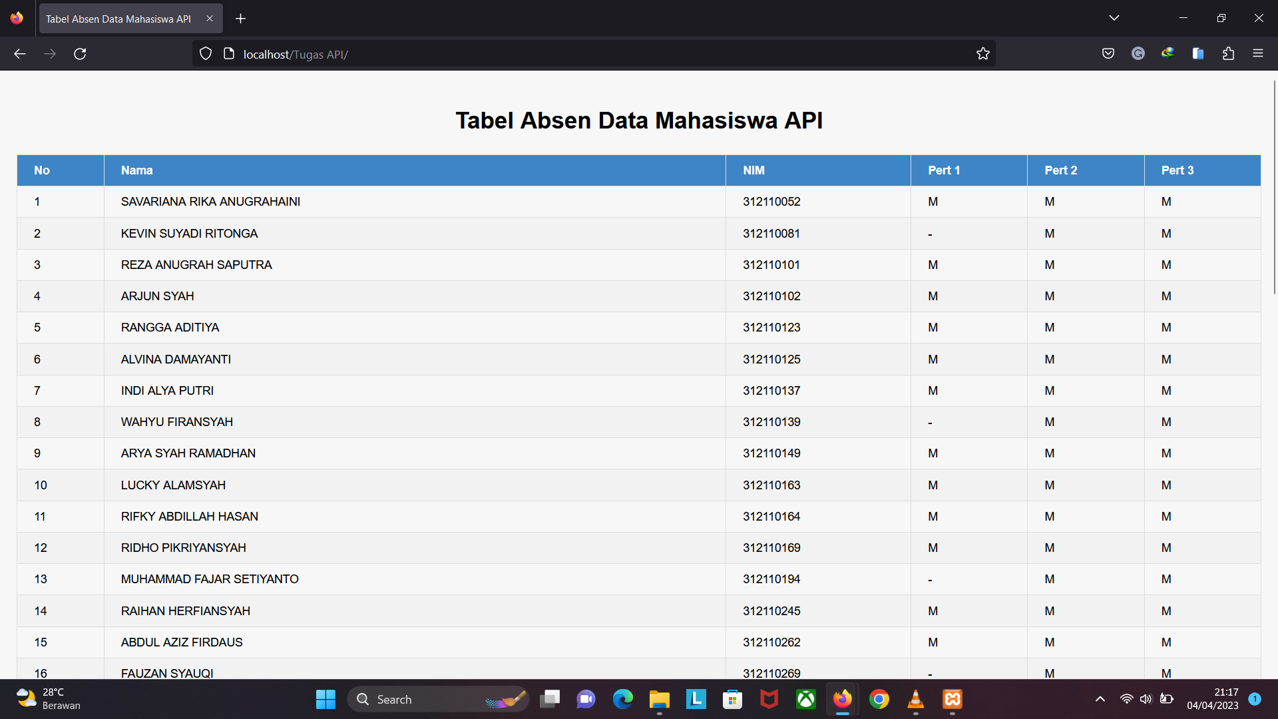Open the Firefox extensions puzzle icon
The height and width of the screenshot is (719, 1278).
point(1228,53)
